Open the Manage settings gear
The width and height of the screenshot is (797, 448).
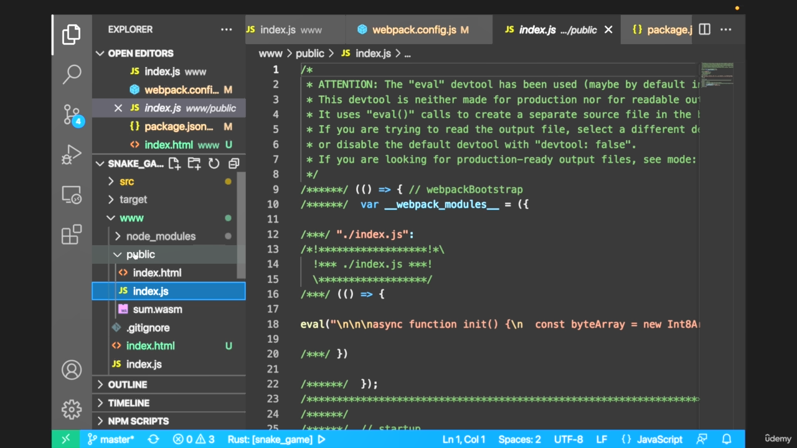72,409
